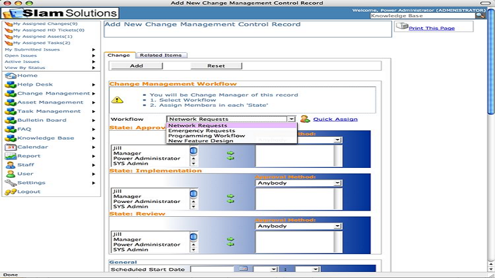Switch to the Related Items tab
The width and height of the screenshot is (495, 278).
click(x=161, y=55)
